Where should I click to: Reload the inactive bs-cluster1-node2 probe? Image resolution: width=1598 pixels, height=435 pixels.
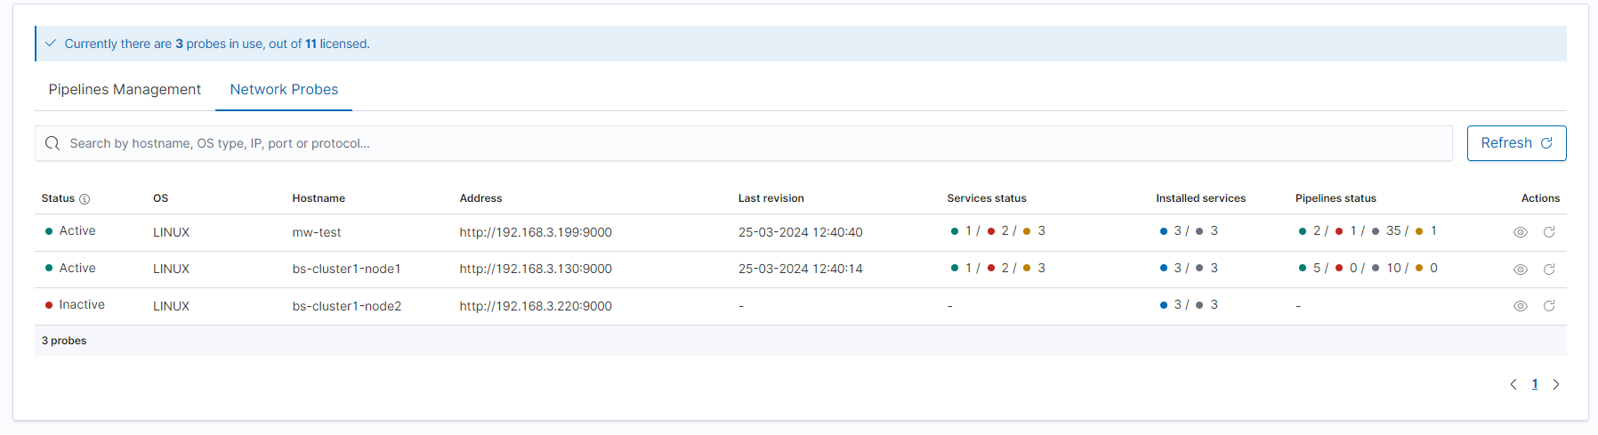click(1549, 306)
